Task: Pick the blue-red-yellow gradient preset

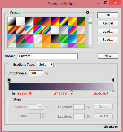Action: pos(55,21)
